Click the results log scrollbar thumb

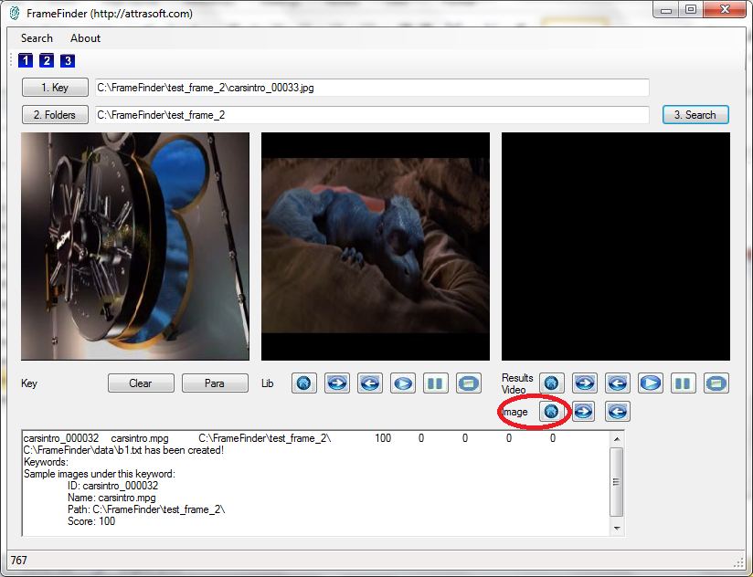click(617, 482)
